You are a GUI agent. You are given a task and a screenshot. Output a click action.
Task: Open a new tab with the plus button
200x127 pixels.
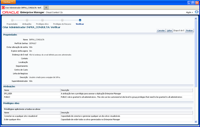tap(46, 8)
